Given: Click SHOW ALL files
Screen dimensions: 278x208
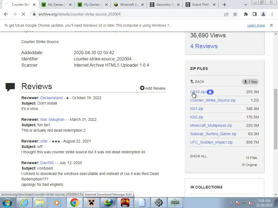Looking at the screenshot, I should tap(198, 156).
